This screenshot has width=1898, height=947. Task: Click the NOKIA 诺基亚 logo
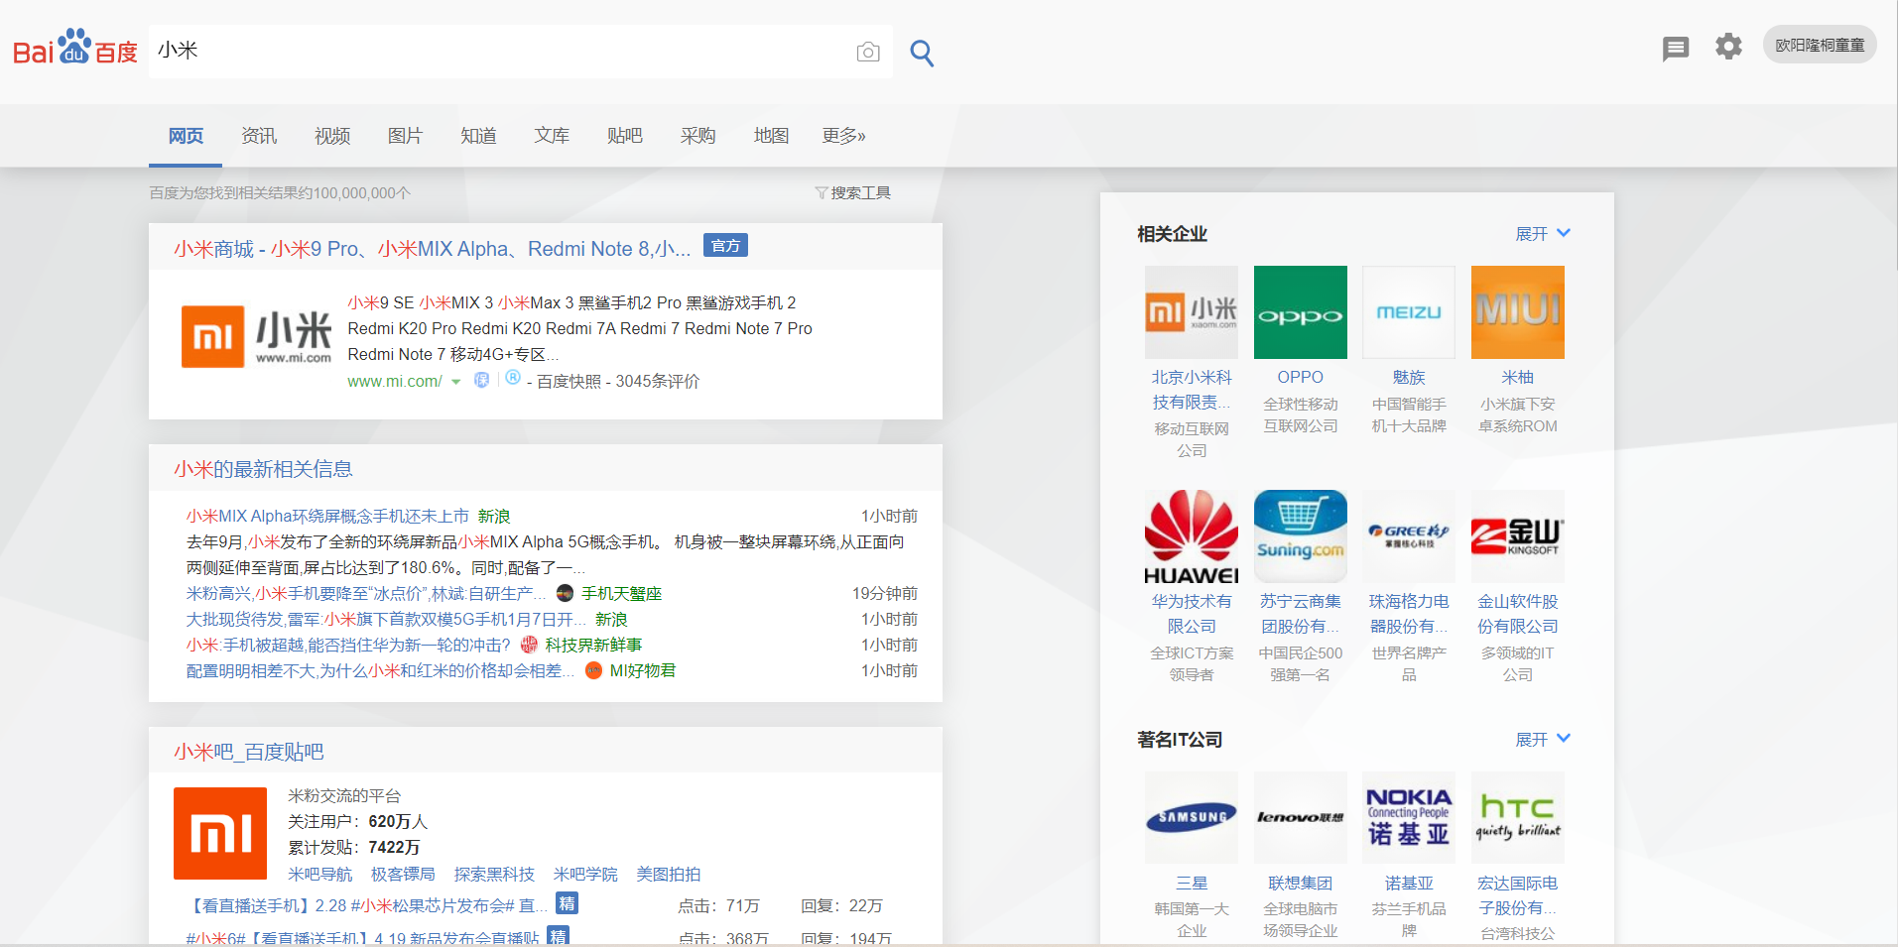(x=1409, y=818)
